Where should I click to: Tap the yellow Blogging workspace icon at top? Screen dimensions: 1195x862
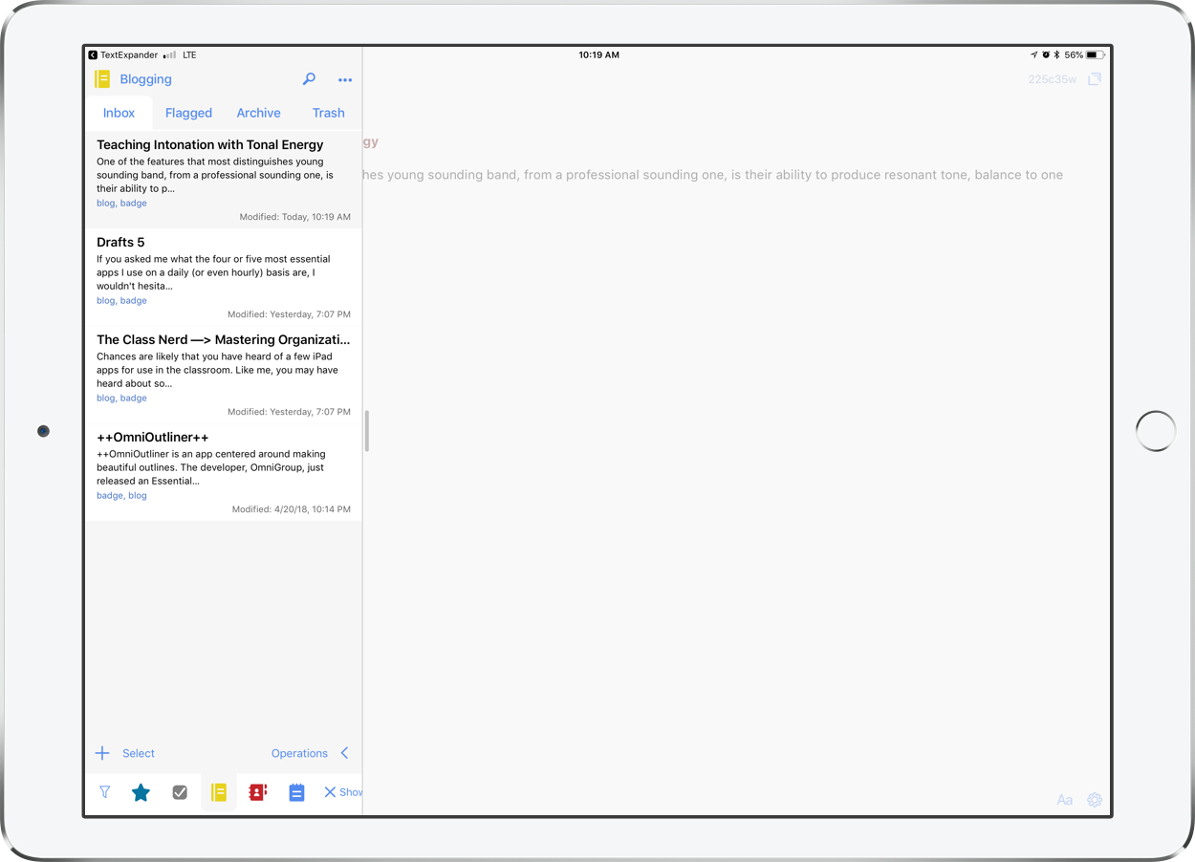pos(102,79)
